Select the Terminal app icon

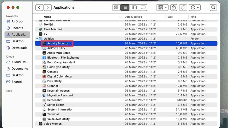(x=44, y=114)
